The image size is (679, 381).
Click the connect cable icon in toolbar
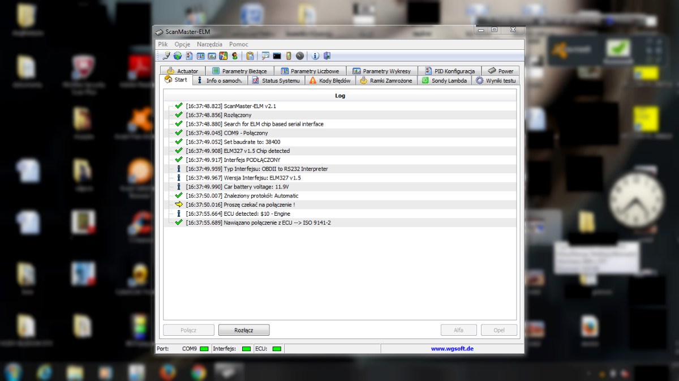coord(166,55)
